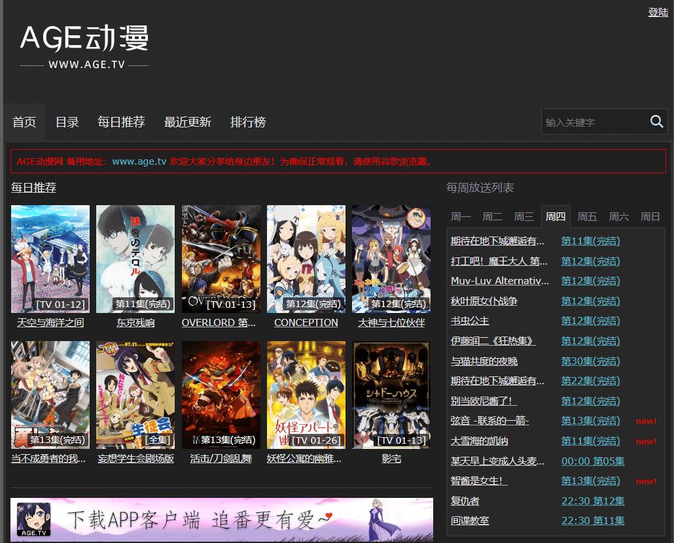Switch to the 周五 weekday tab
This screenshot has width=674, height=543.
coord(587,216)
